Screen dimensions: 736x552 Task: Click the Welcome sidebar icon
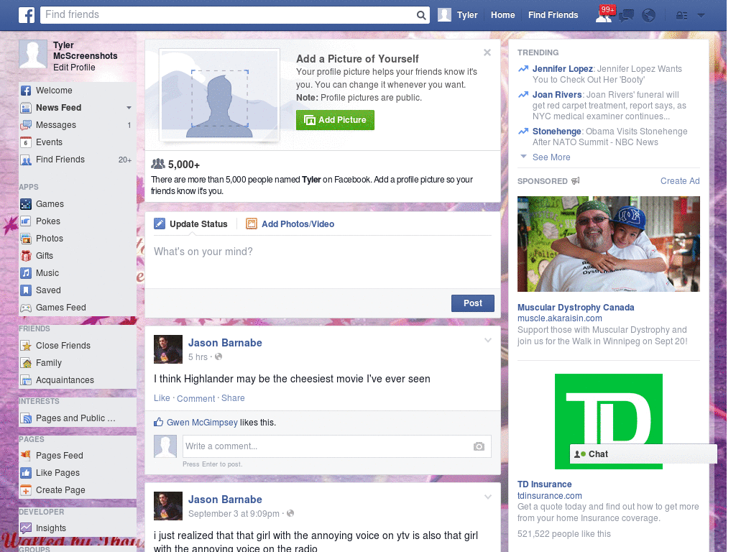[x=26, y=91]
